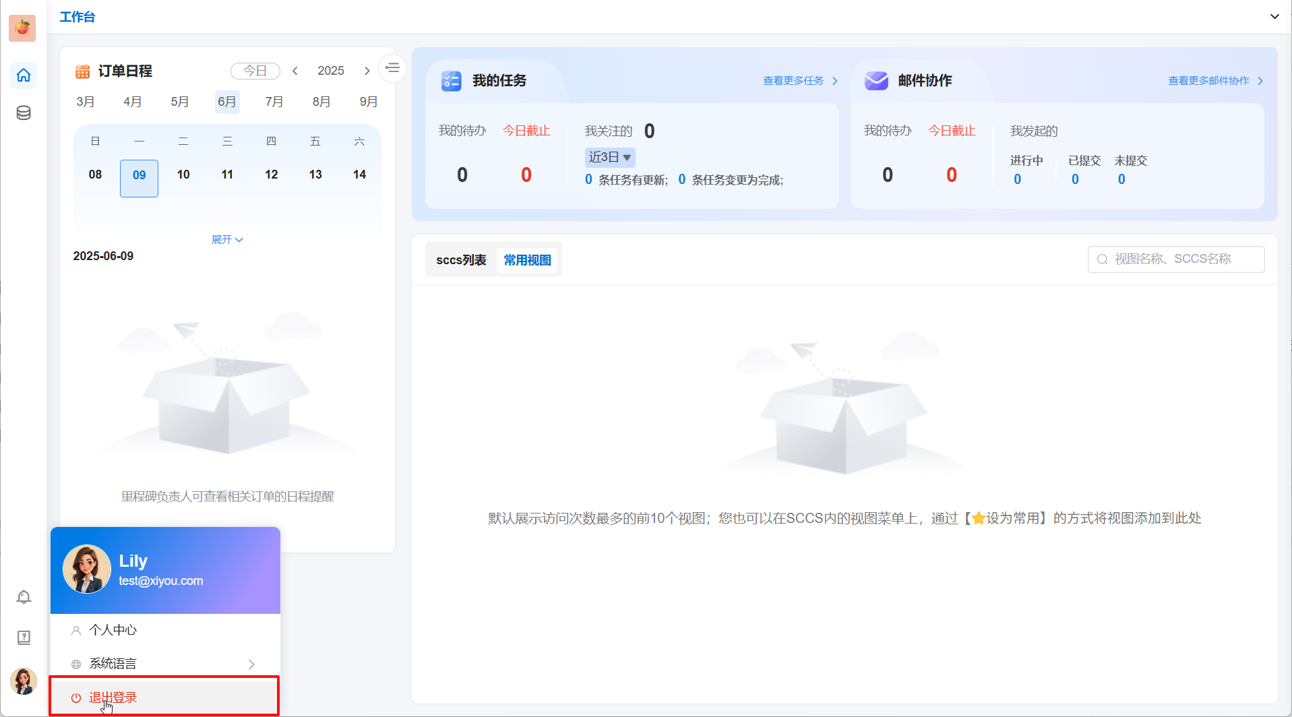Switch to the sccs列表 tab
Screen dimensions: 1292x717
(461, 260)
